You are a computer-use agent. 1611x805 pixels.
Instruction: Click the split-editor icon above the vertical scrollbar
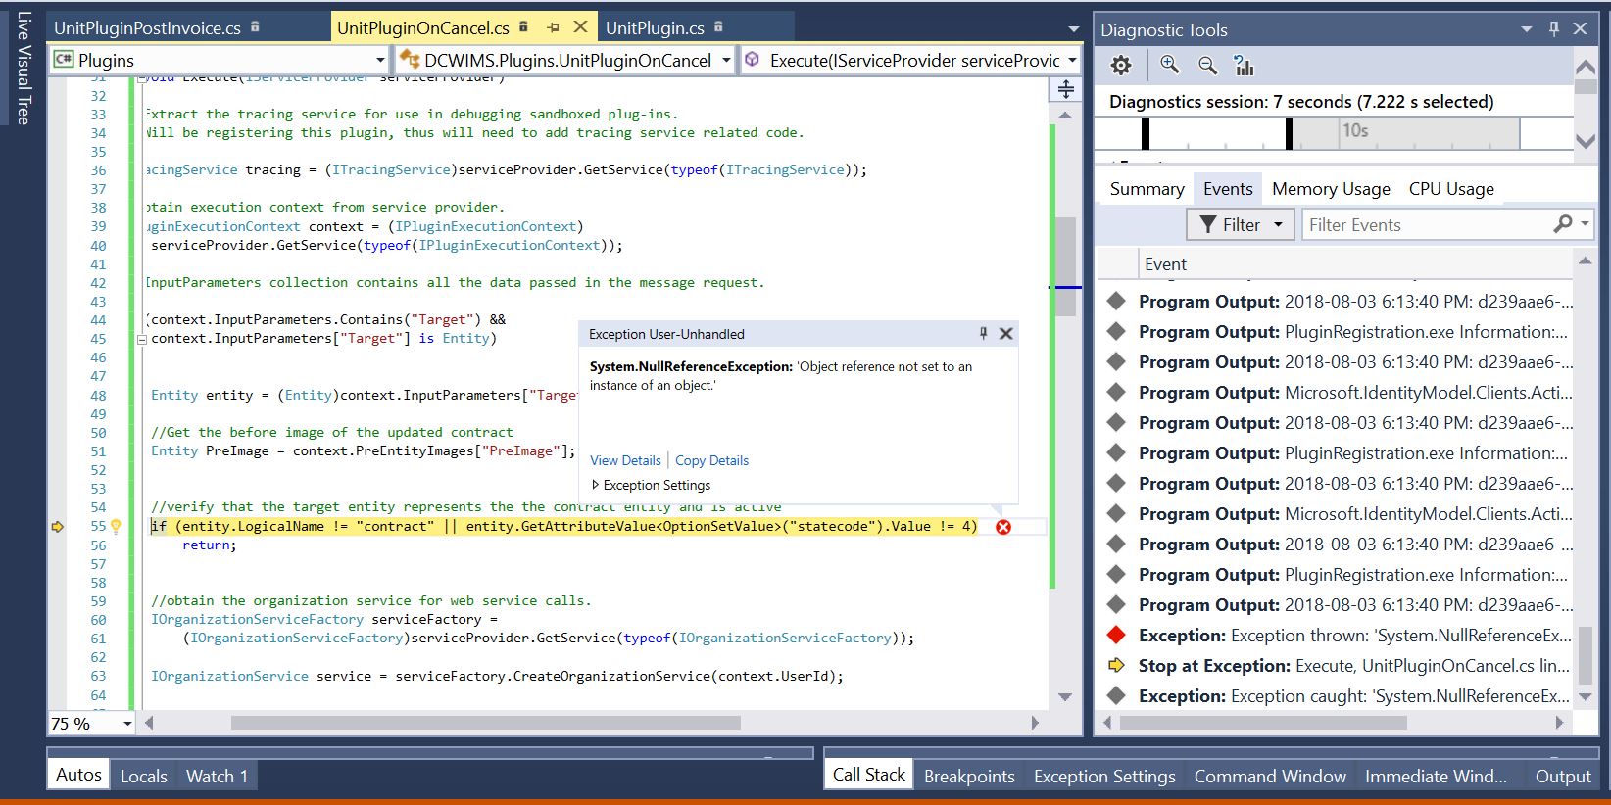[x=1065, y=90]
